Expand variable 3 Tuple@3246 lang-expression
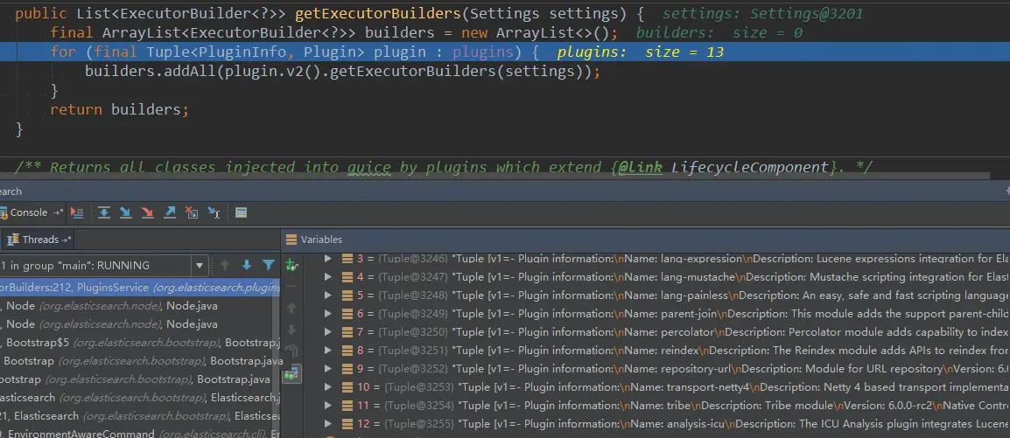1010x438 pixels. 328,259
